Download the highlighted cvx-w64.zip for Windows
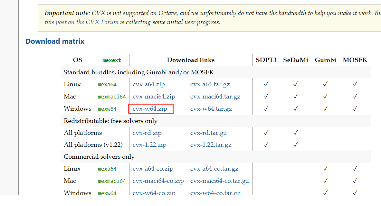 [x=150, y=109]
